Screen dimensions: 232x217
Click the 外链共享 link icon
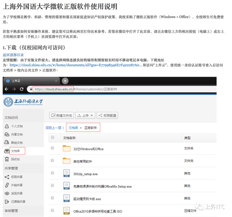7,185
